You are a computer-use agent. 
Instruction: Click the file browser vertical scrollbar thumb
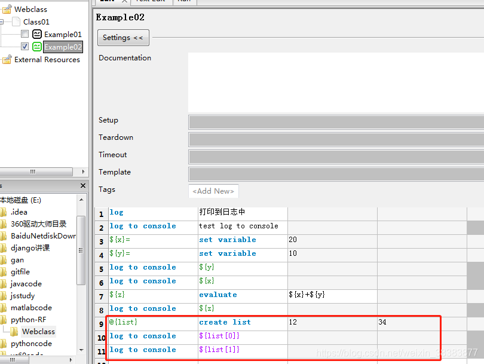[81, 250]
